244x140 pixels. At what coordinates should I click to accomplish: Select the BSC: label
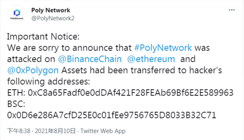coord(16,104)
